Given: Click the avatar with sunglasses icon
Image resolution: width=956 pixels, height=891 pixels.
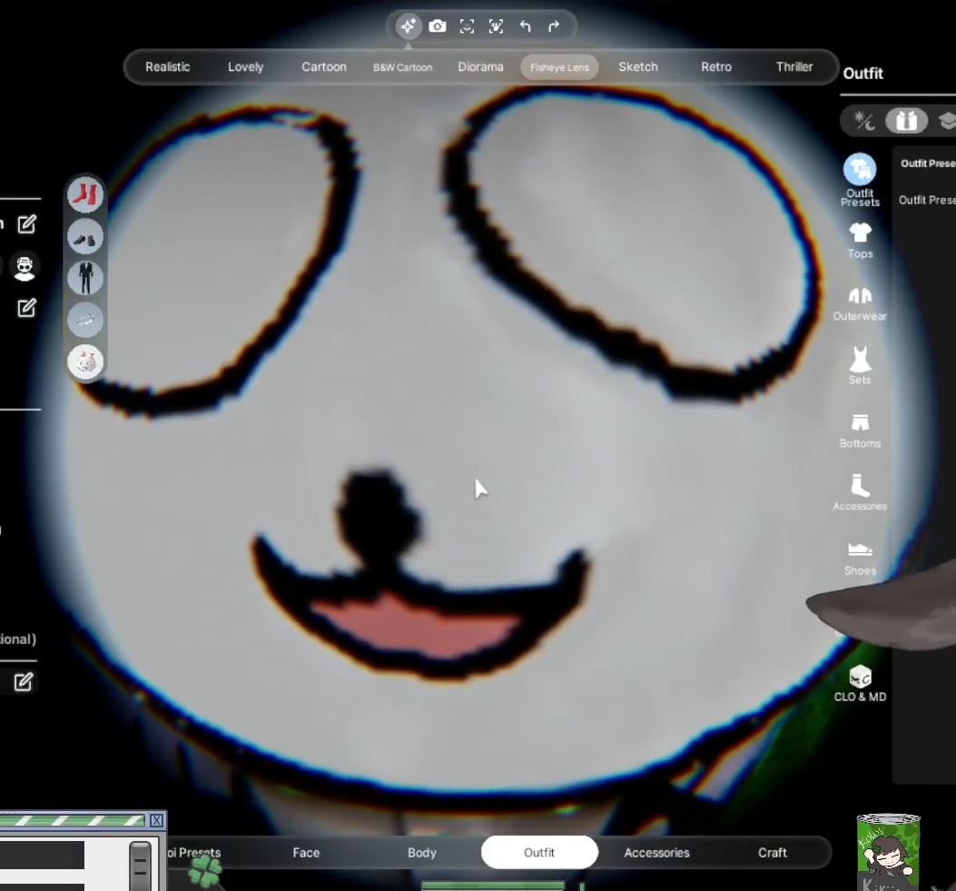Looking at the screenshot, I should pos(25,268).
